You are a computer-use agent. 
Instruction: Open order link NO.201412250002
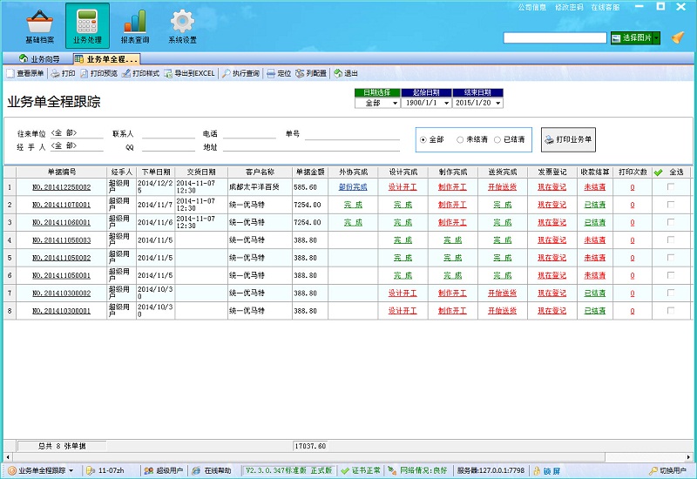point(61,186)
